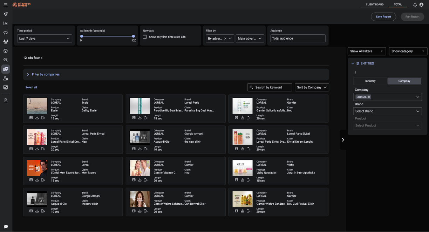Click the Search by keyword field
Image resolution: width=429 pixels, height=232 pixels.
[x=270, y=87]
